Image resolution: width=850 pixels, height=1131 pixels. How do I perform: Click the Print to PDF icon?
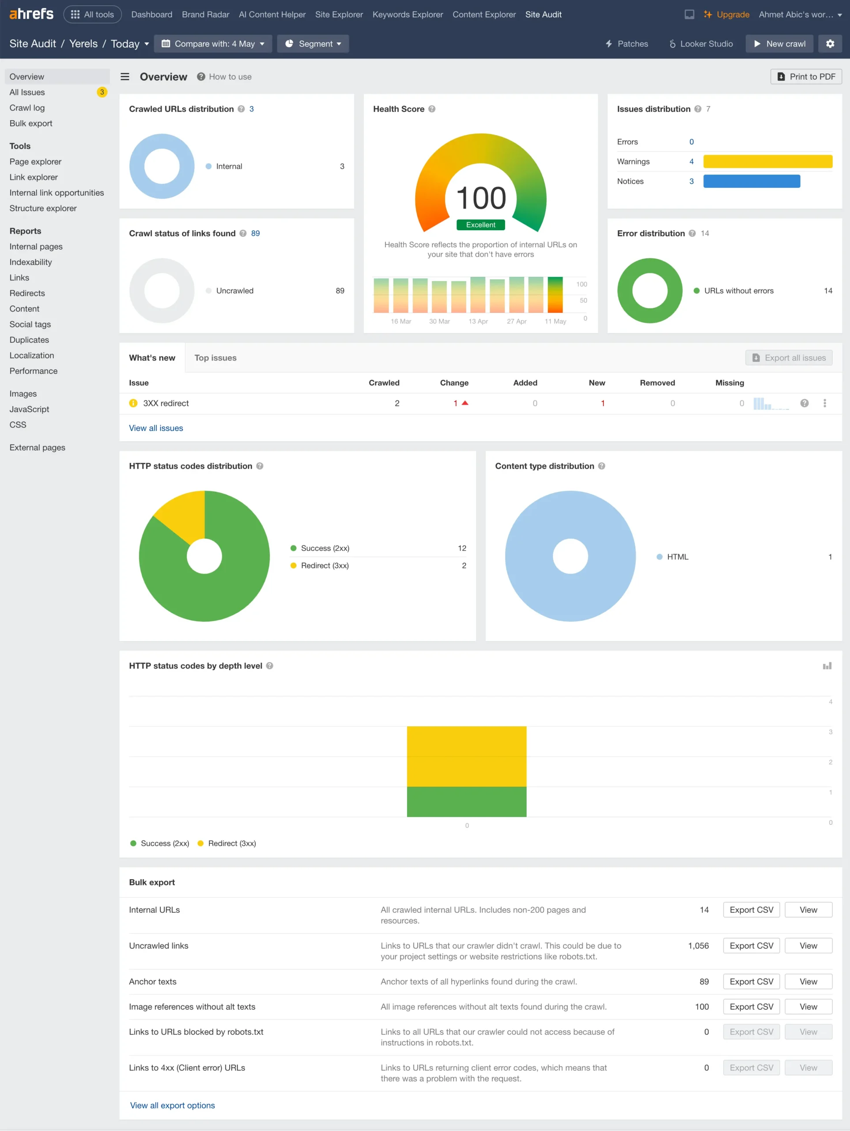[781, 76]
